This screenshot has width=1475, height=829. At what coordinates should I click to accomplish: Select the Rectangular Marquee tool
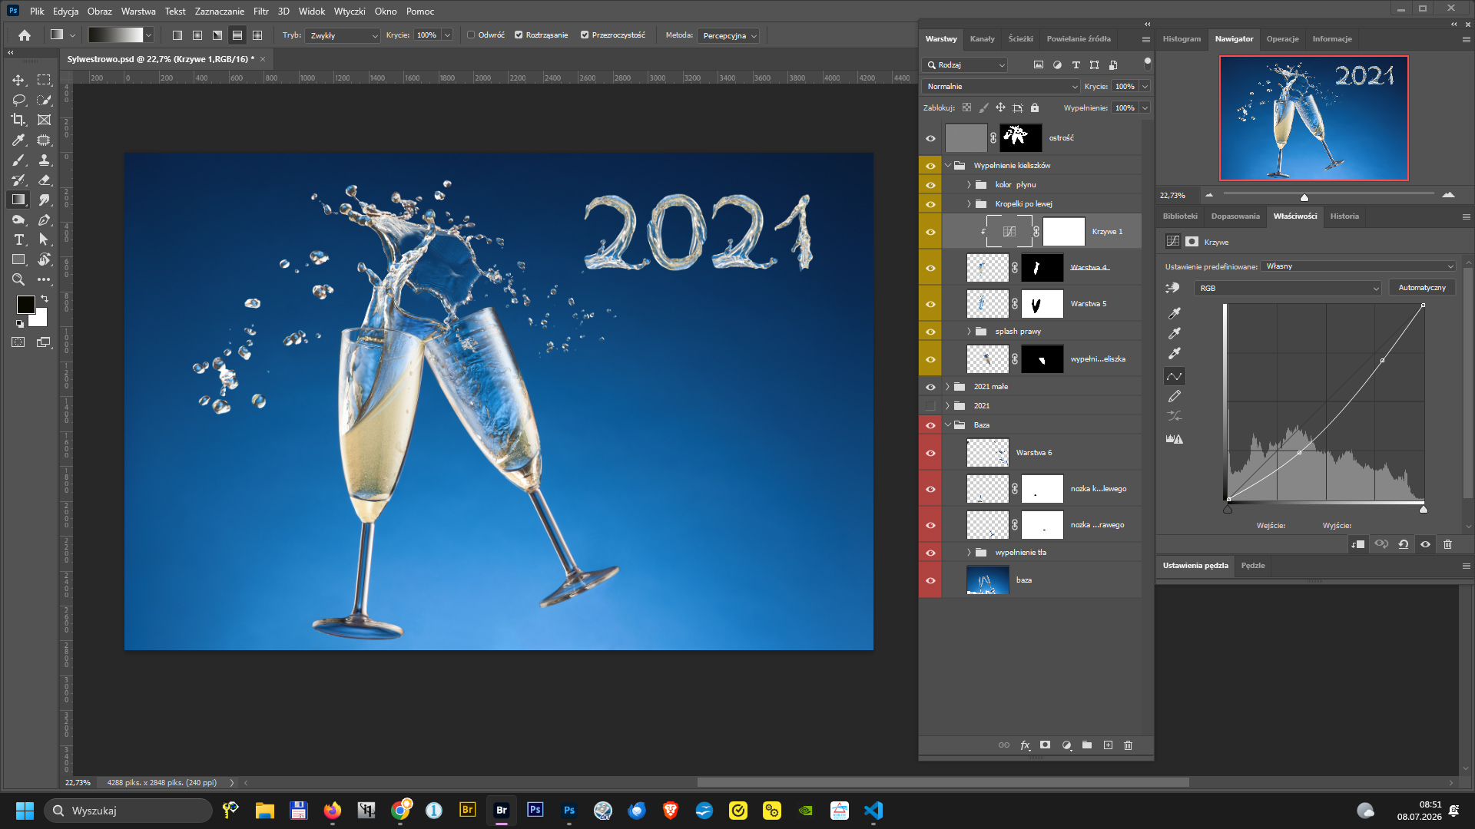point(44,80)
